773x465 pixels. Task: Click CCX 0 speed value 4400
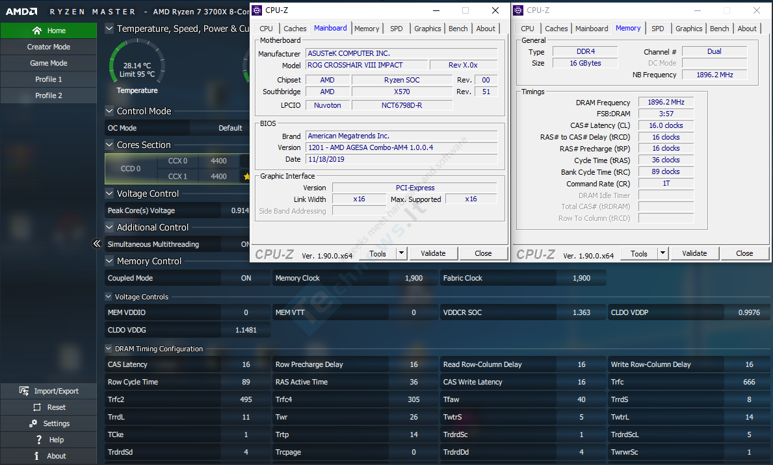pos(219,160)
